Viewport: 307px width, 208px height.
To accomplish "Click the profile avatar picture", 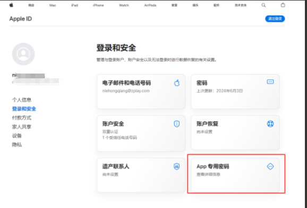I will coord(23,54).
